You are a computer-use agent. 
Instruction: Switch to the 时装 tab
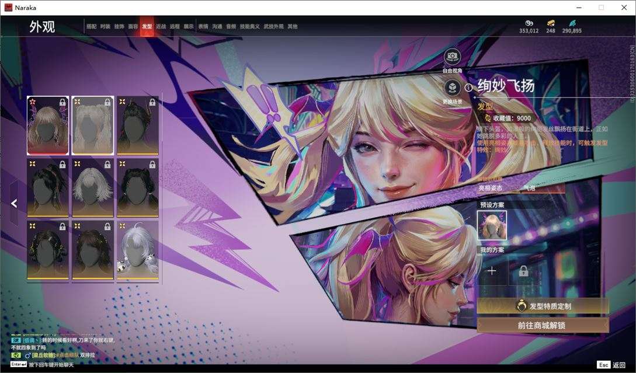point(105,26)
